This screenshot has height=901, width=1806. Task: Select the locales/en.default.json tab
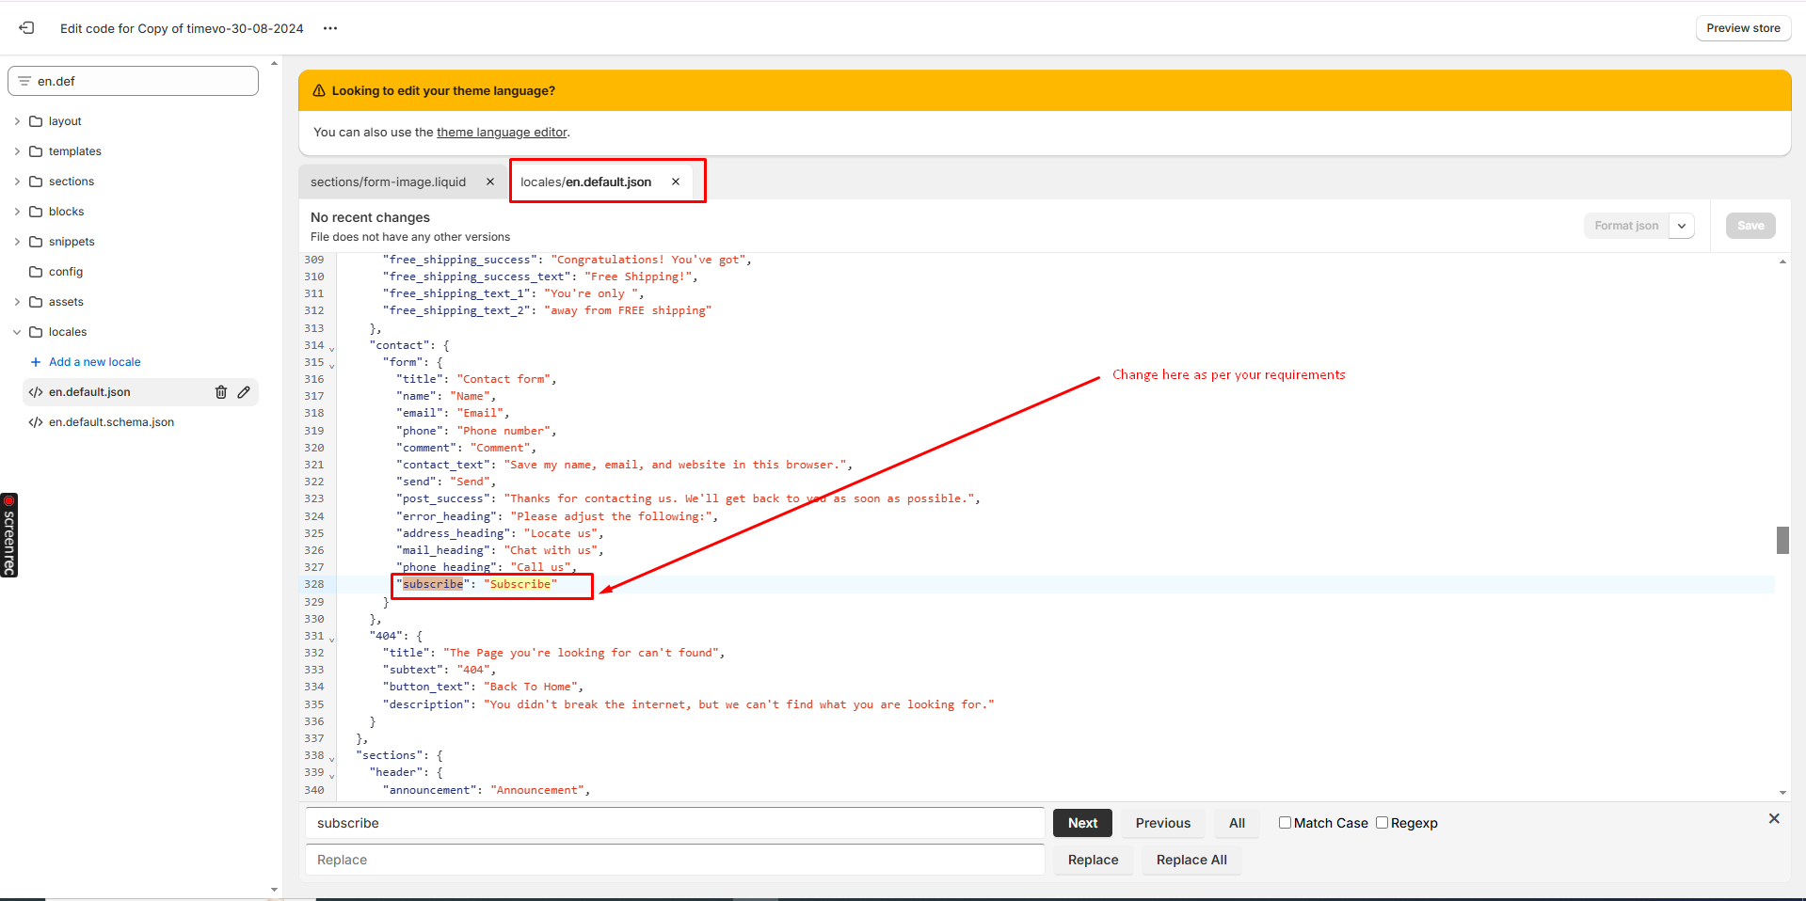tap(585, 182)
